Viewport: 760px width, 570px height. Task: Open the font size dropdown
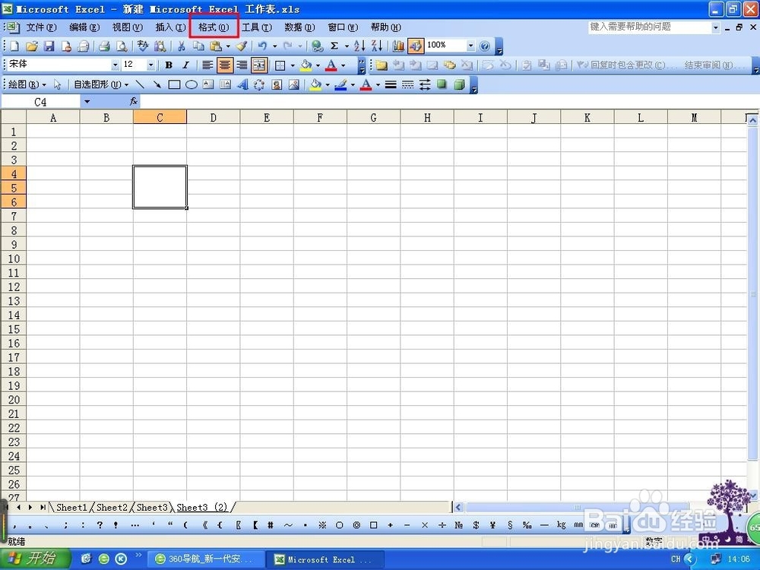click(x=150, y=65)
